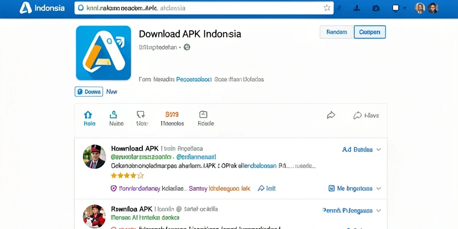Viewport: 458px width, 229px height.
Task: Expand the Me engericna dropdown
Action: coord(355,188)
